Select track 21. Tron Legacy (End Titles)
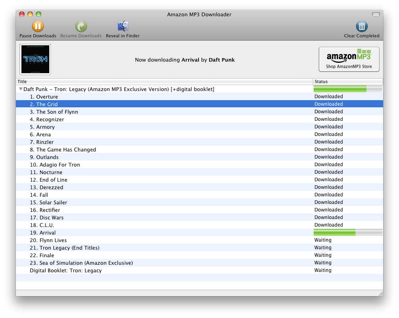 tap(199, 248)
